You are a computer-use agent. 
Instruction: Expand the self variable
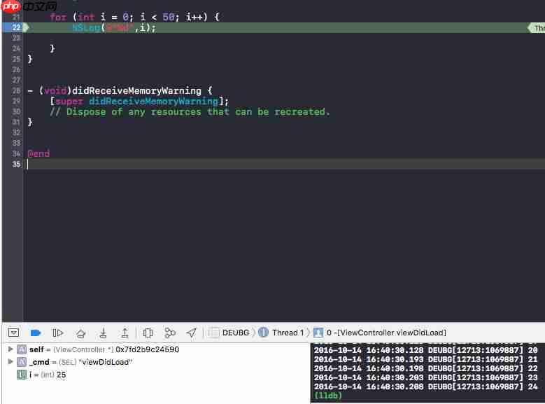click(10, 349)
